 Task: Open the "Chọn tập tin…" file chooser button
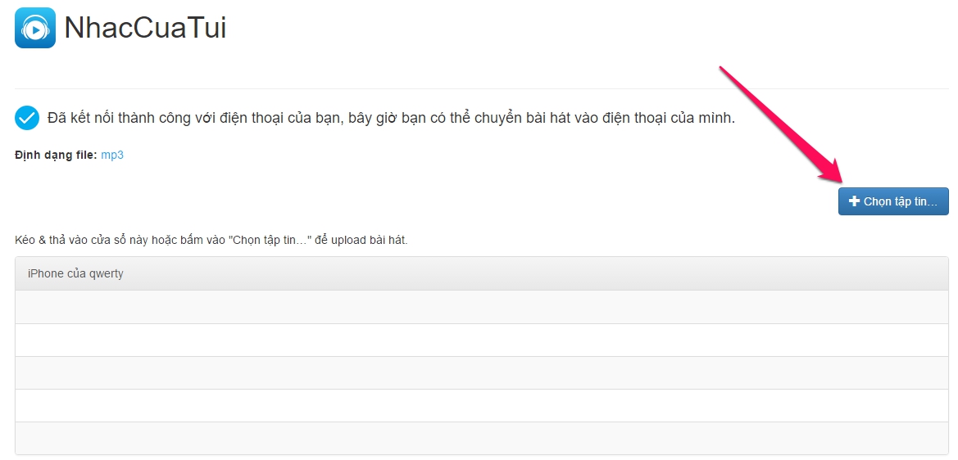coord(893,201)
